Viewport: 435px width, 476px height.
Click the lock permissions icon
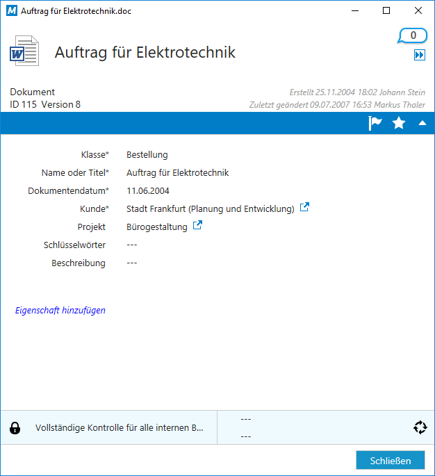click(x=15, y=428)
